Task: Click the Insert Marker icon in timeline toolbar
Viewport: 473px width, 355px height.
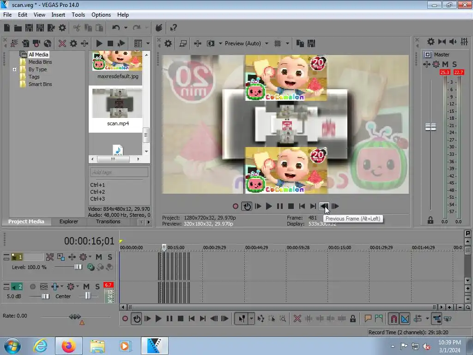Action: (368, 318)
